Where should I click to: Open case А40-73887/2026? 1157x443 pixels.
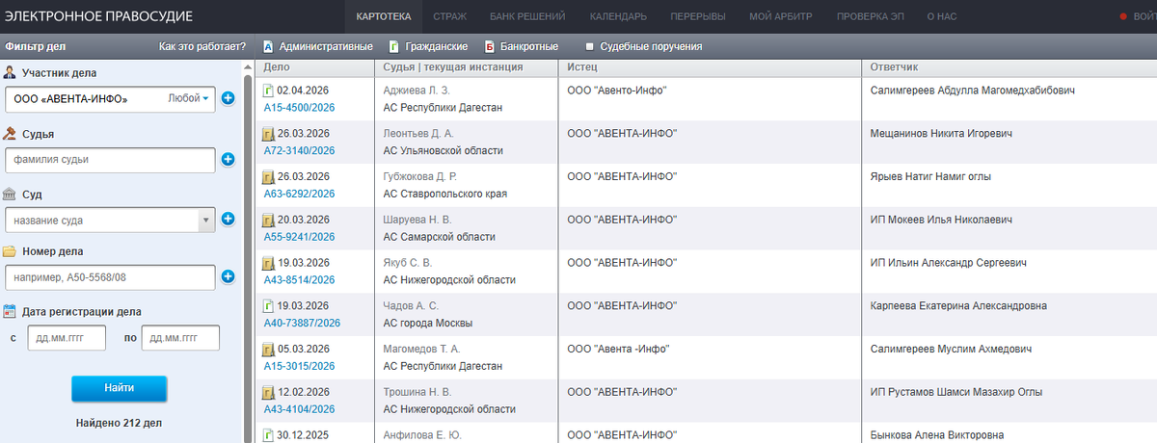303,324
